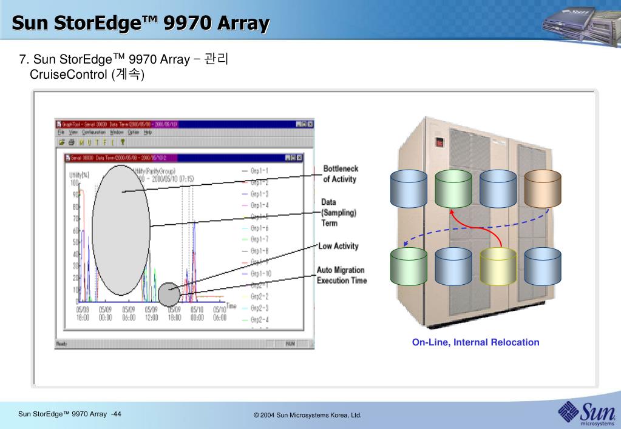Screen dimensions: 621x429
Task: Open the View menu
Action: coord(73,133)
